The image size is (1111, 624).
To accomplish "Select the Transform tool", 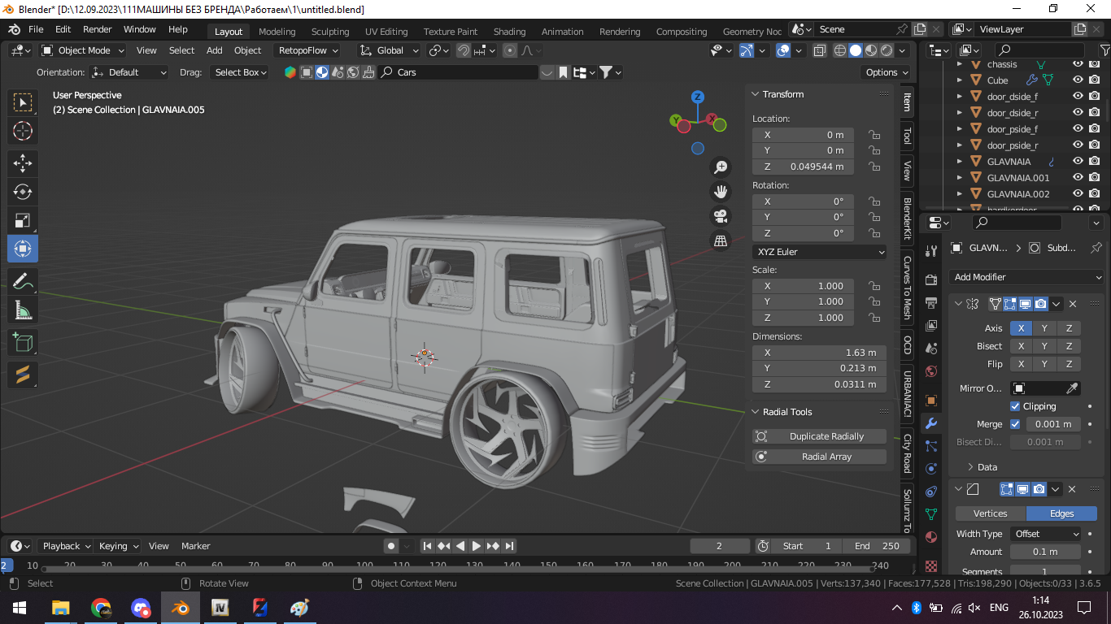I will click(x=23, y=249).
